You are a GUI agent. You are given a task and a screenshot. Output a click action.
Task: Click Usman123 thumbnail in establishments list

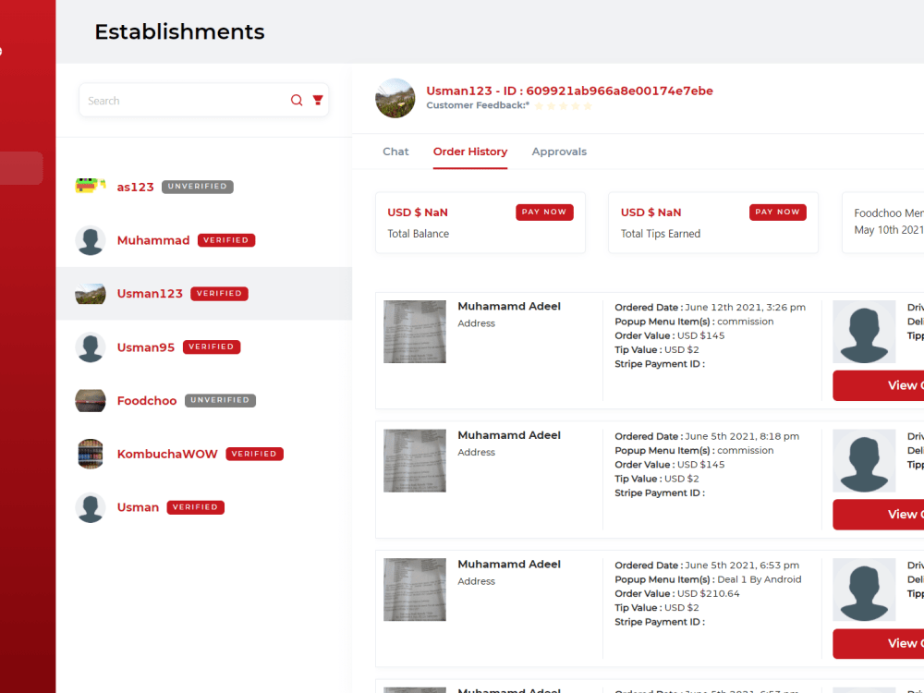[x=91, y=294]
